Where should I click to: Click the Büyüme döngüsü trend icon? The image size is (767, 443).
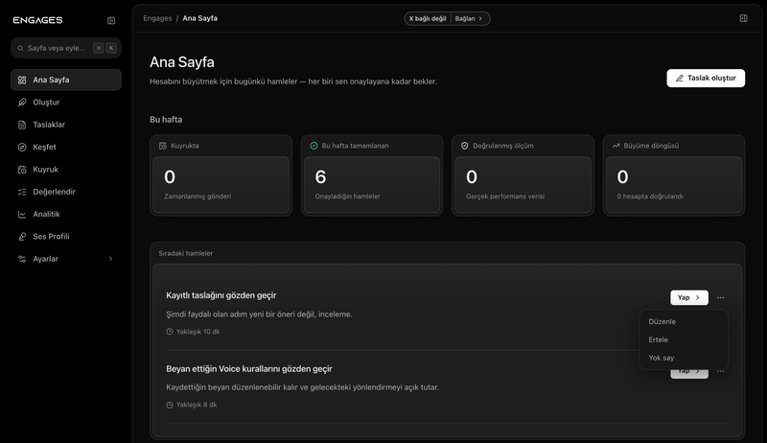(616, 146)
